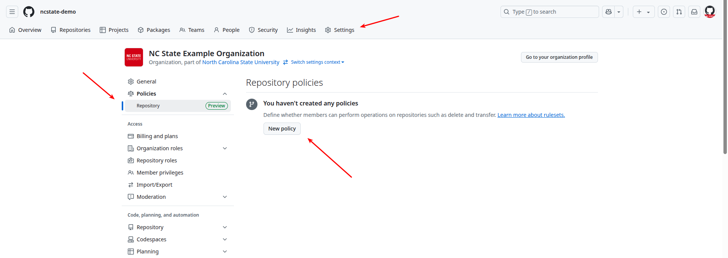
Task: Click the user profile avatar
Action: click(x=709, y=12)
